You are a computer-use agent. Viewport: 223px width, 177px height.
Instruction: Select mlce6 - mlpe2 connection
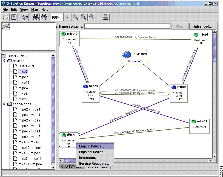29,153
